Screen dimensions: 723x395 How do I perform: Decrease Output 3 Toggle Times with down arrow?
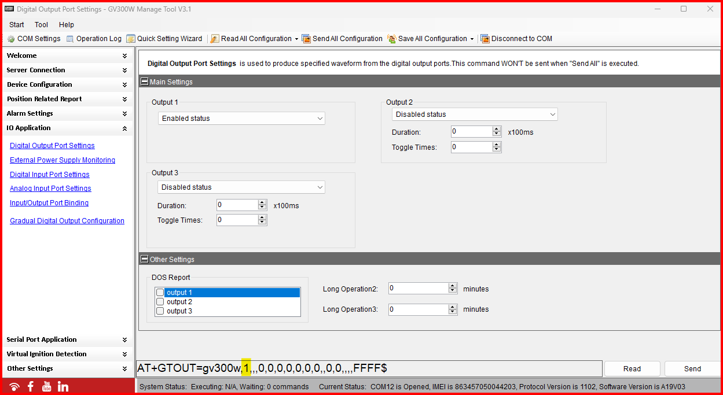[262, 223]
